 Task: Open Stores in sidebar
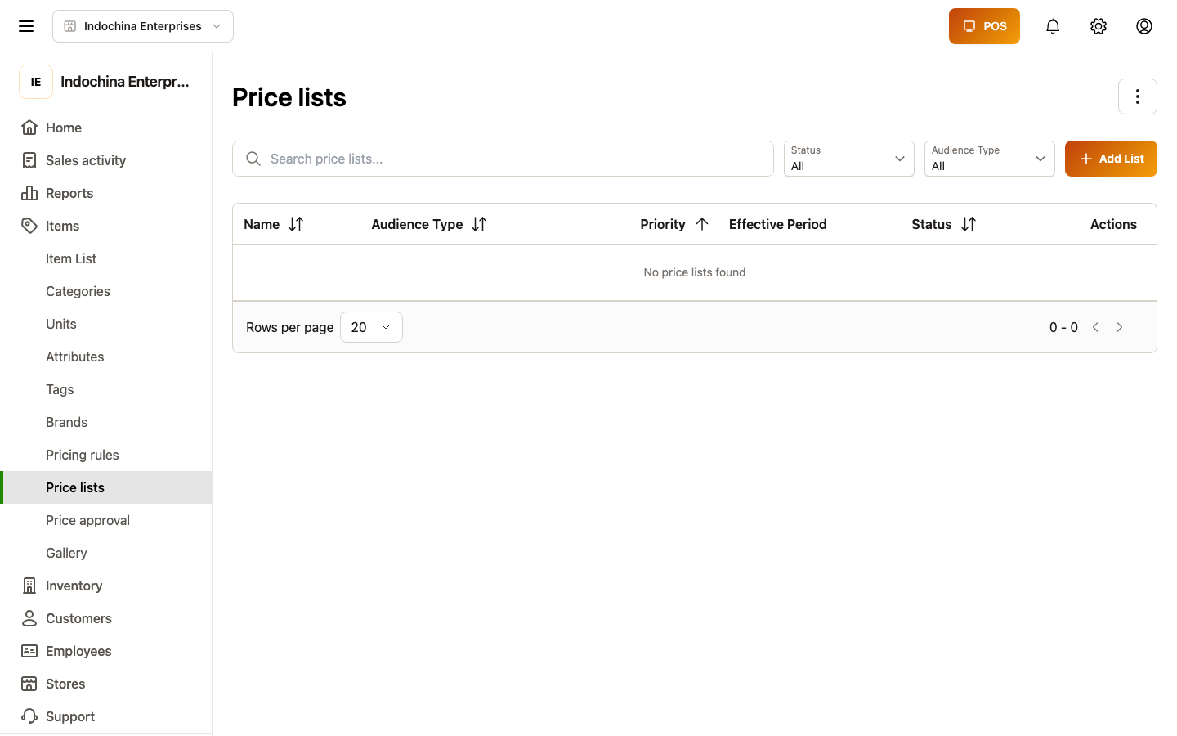pyautogui.click(x=106, y=684)
